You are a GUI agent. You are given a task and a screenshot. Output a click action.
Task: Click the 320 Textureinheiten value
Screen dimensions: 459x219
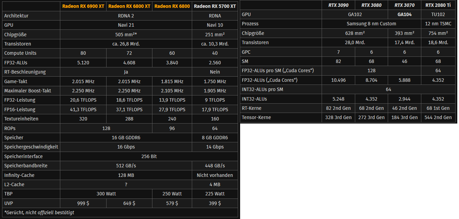(x=83, y=119)
